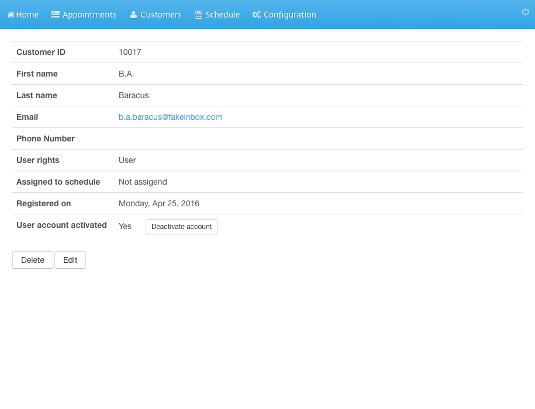
Task: Click the User rights label
Action: pos(38,160)
